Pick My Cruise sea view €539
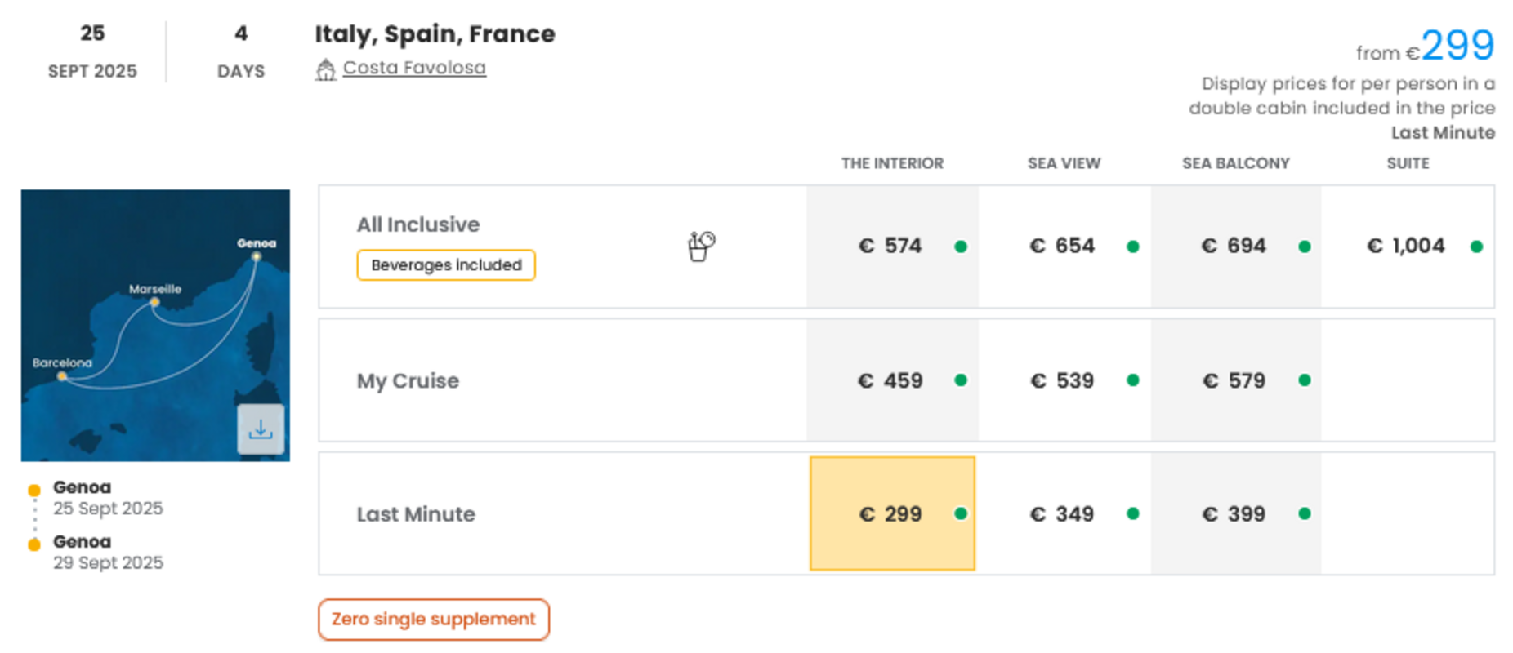Image resolution: width=1513 pixels, height=653 pixels. pyautogui.click(x=1064, y=380)
